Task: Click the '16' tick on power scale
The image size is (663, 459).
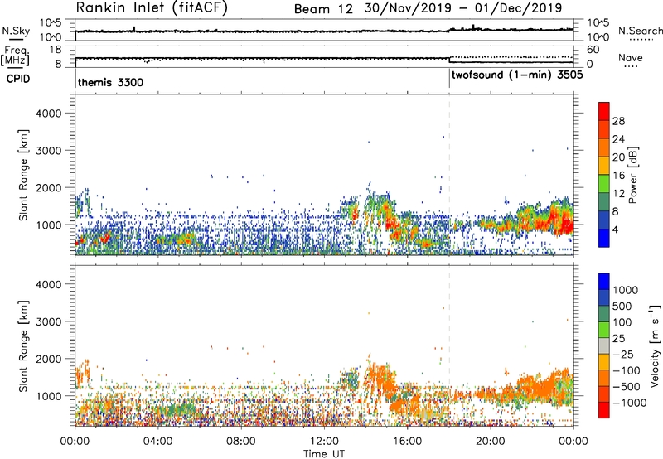Action: point(618,176)
